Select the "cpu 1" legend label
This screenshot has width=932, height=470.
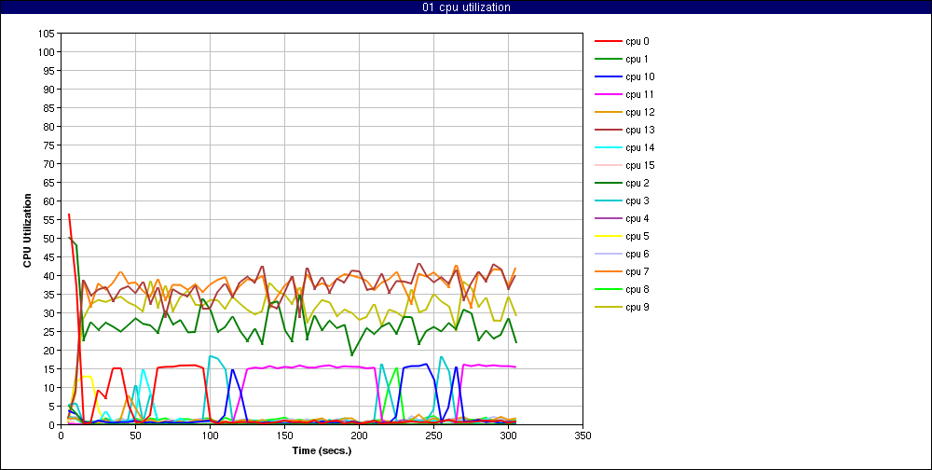click(637, 60)
